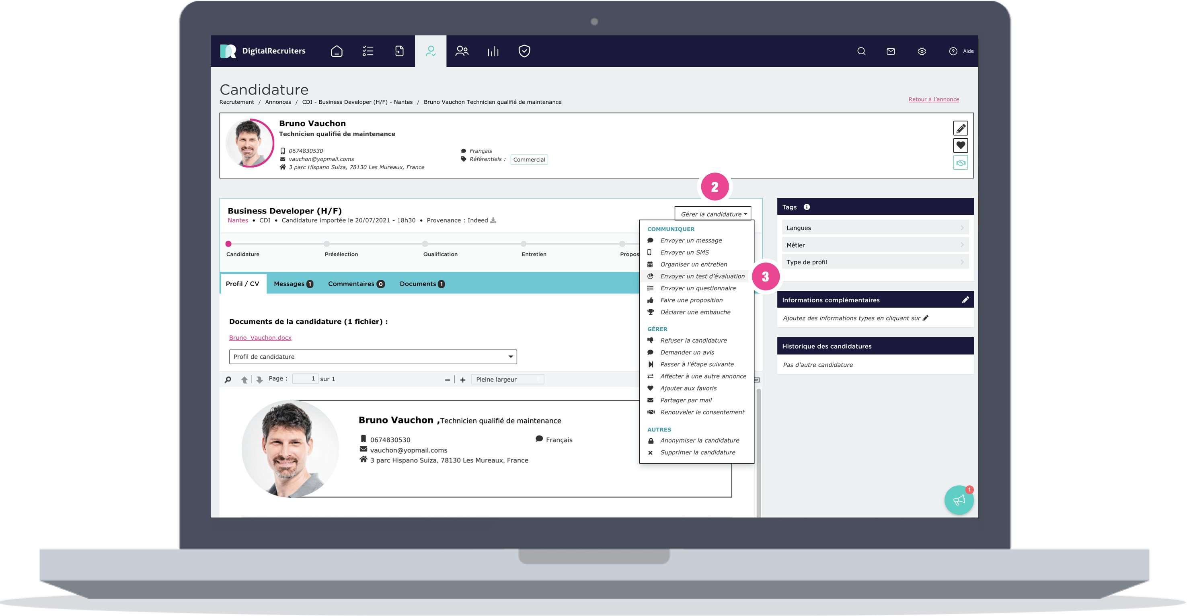Open Bruno_Vauchon.docx file link

click(260, 338)
